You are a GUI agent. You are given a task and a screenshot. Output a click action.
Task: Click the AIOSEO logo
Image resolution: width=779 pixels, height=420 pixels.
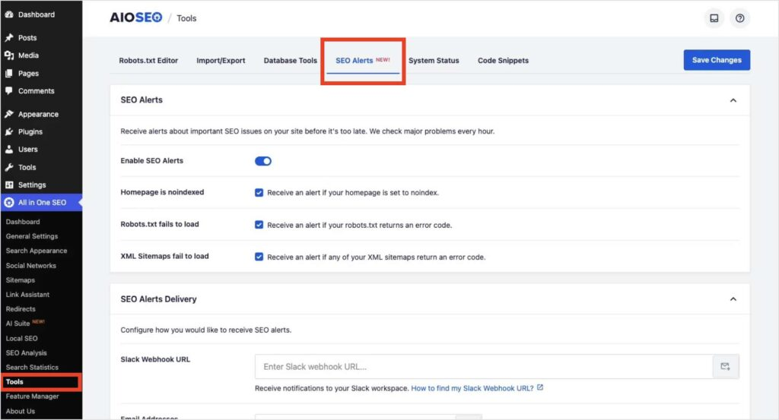pos(135,18)
